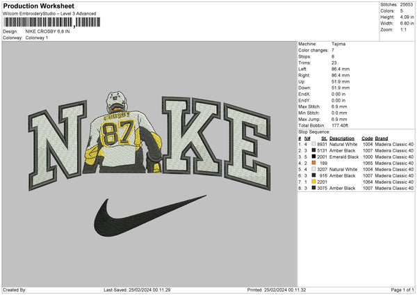
Task: Click the thread code 1000
Action: pos(368,157)
